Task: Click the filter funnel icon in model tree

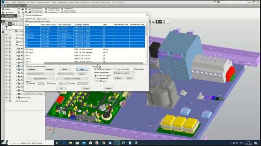Action: tap(7, 28)
